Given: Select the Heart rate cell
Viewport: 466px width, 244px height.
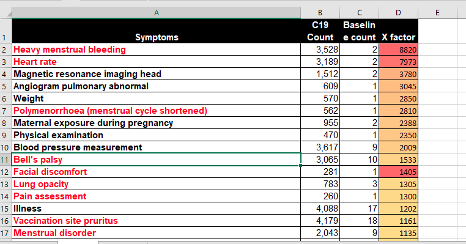Looking at the screenshot, I should (x=157, y=62).
